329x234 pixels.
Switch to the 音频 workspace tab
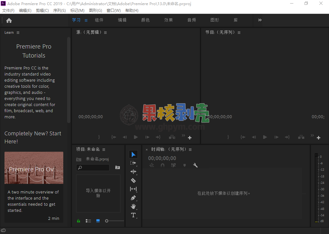tap(191, 20)
